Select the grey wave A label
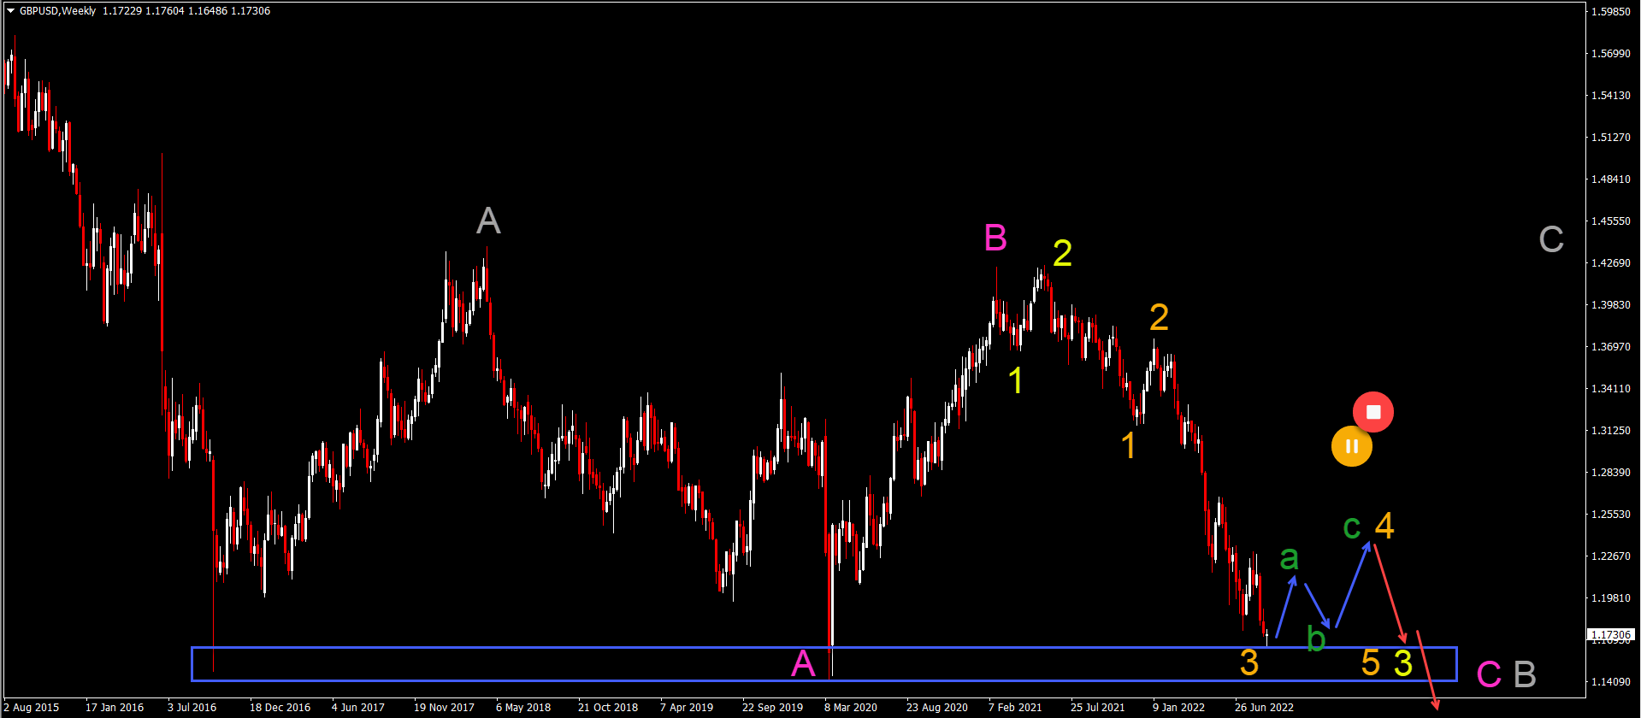 pos(488,221)
